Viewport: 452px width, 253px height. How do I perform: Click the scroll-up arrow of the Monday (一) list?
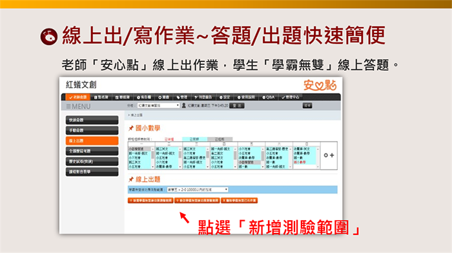pyautogui.click(x=153, y=149)
